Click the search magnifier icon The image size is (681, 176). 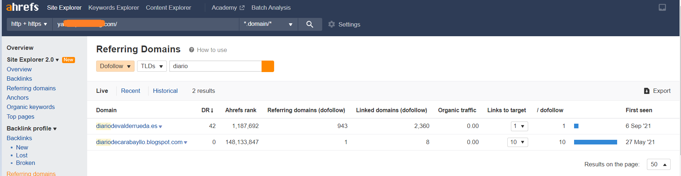coord(310,24)
